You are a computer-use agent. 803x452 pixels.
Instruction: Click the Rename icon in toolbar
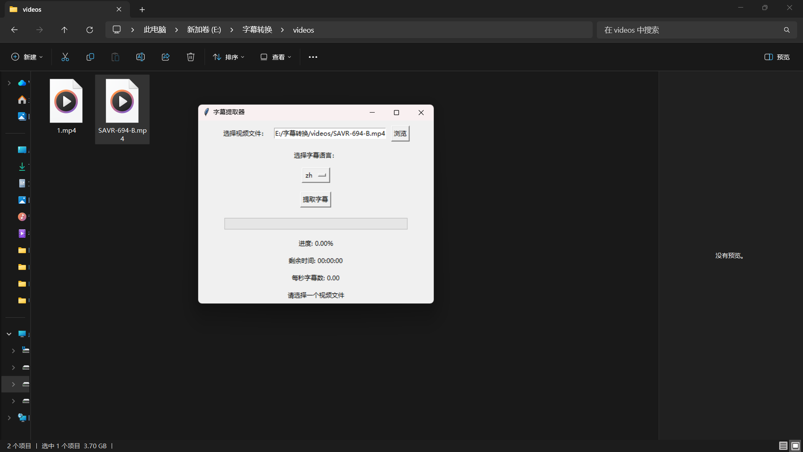click(x=141, y=57)
